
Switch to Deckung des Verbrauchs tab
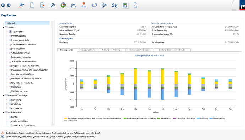[x=140, y=50]
